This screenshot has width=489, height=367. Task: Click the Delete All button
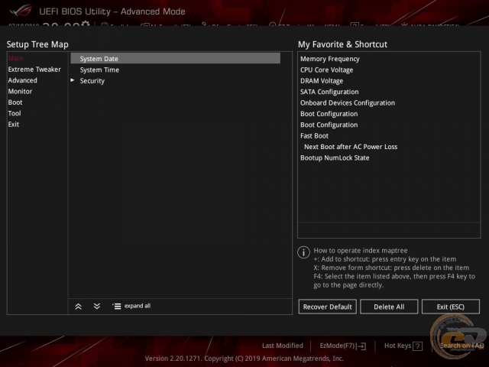point(389,307)
